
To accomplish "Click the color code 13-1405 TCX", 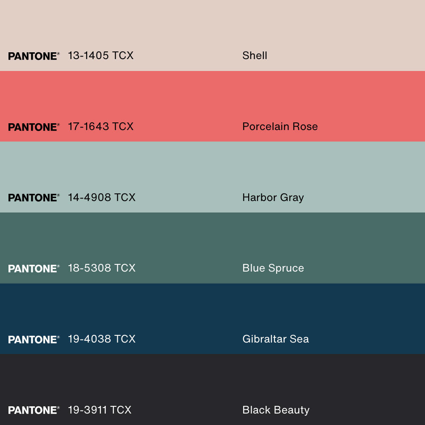I will pos(101,56).
